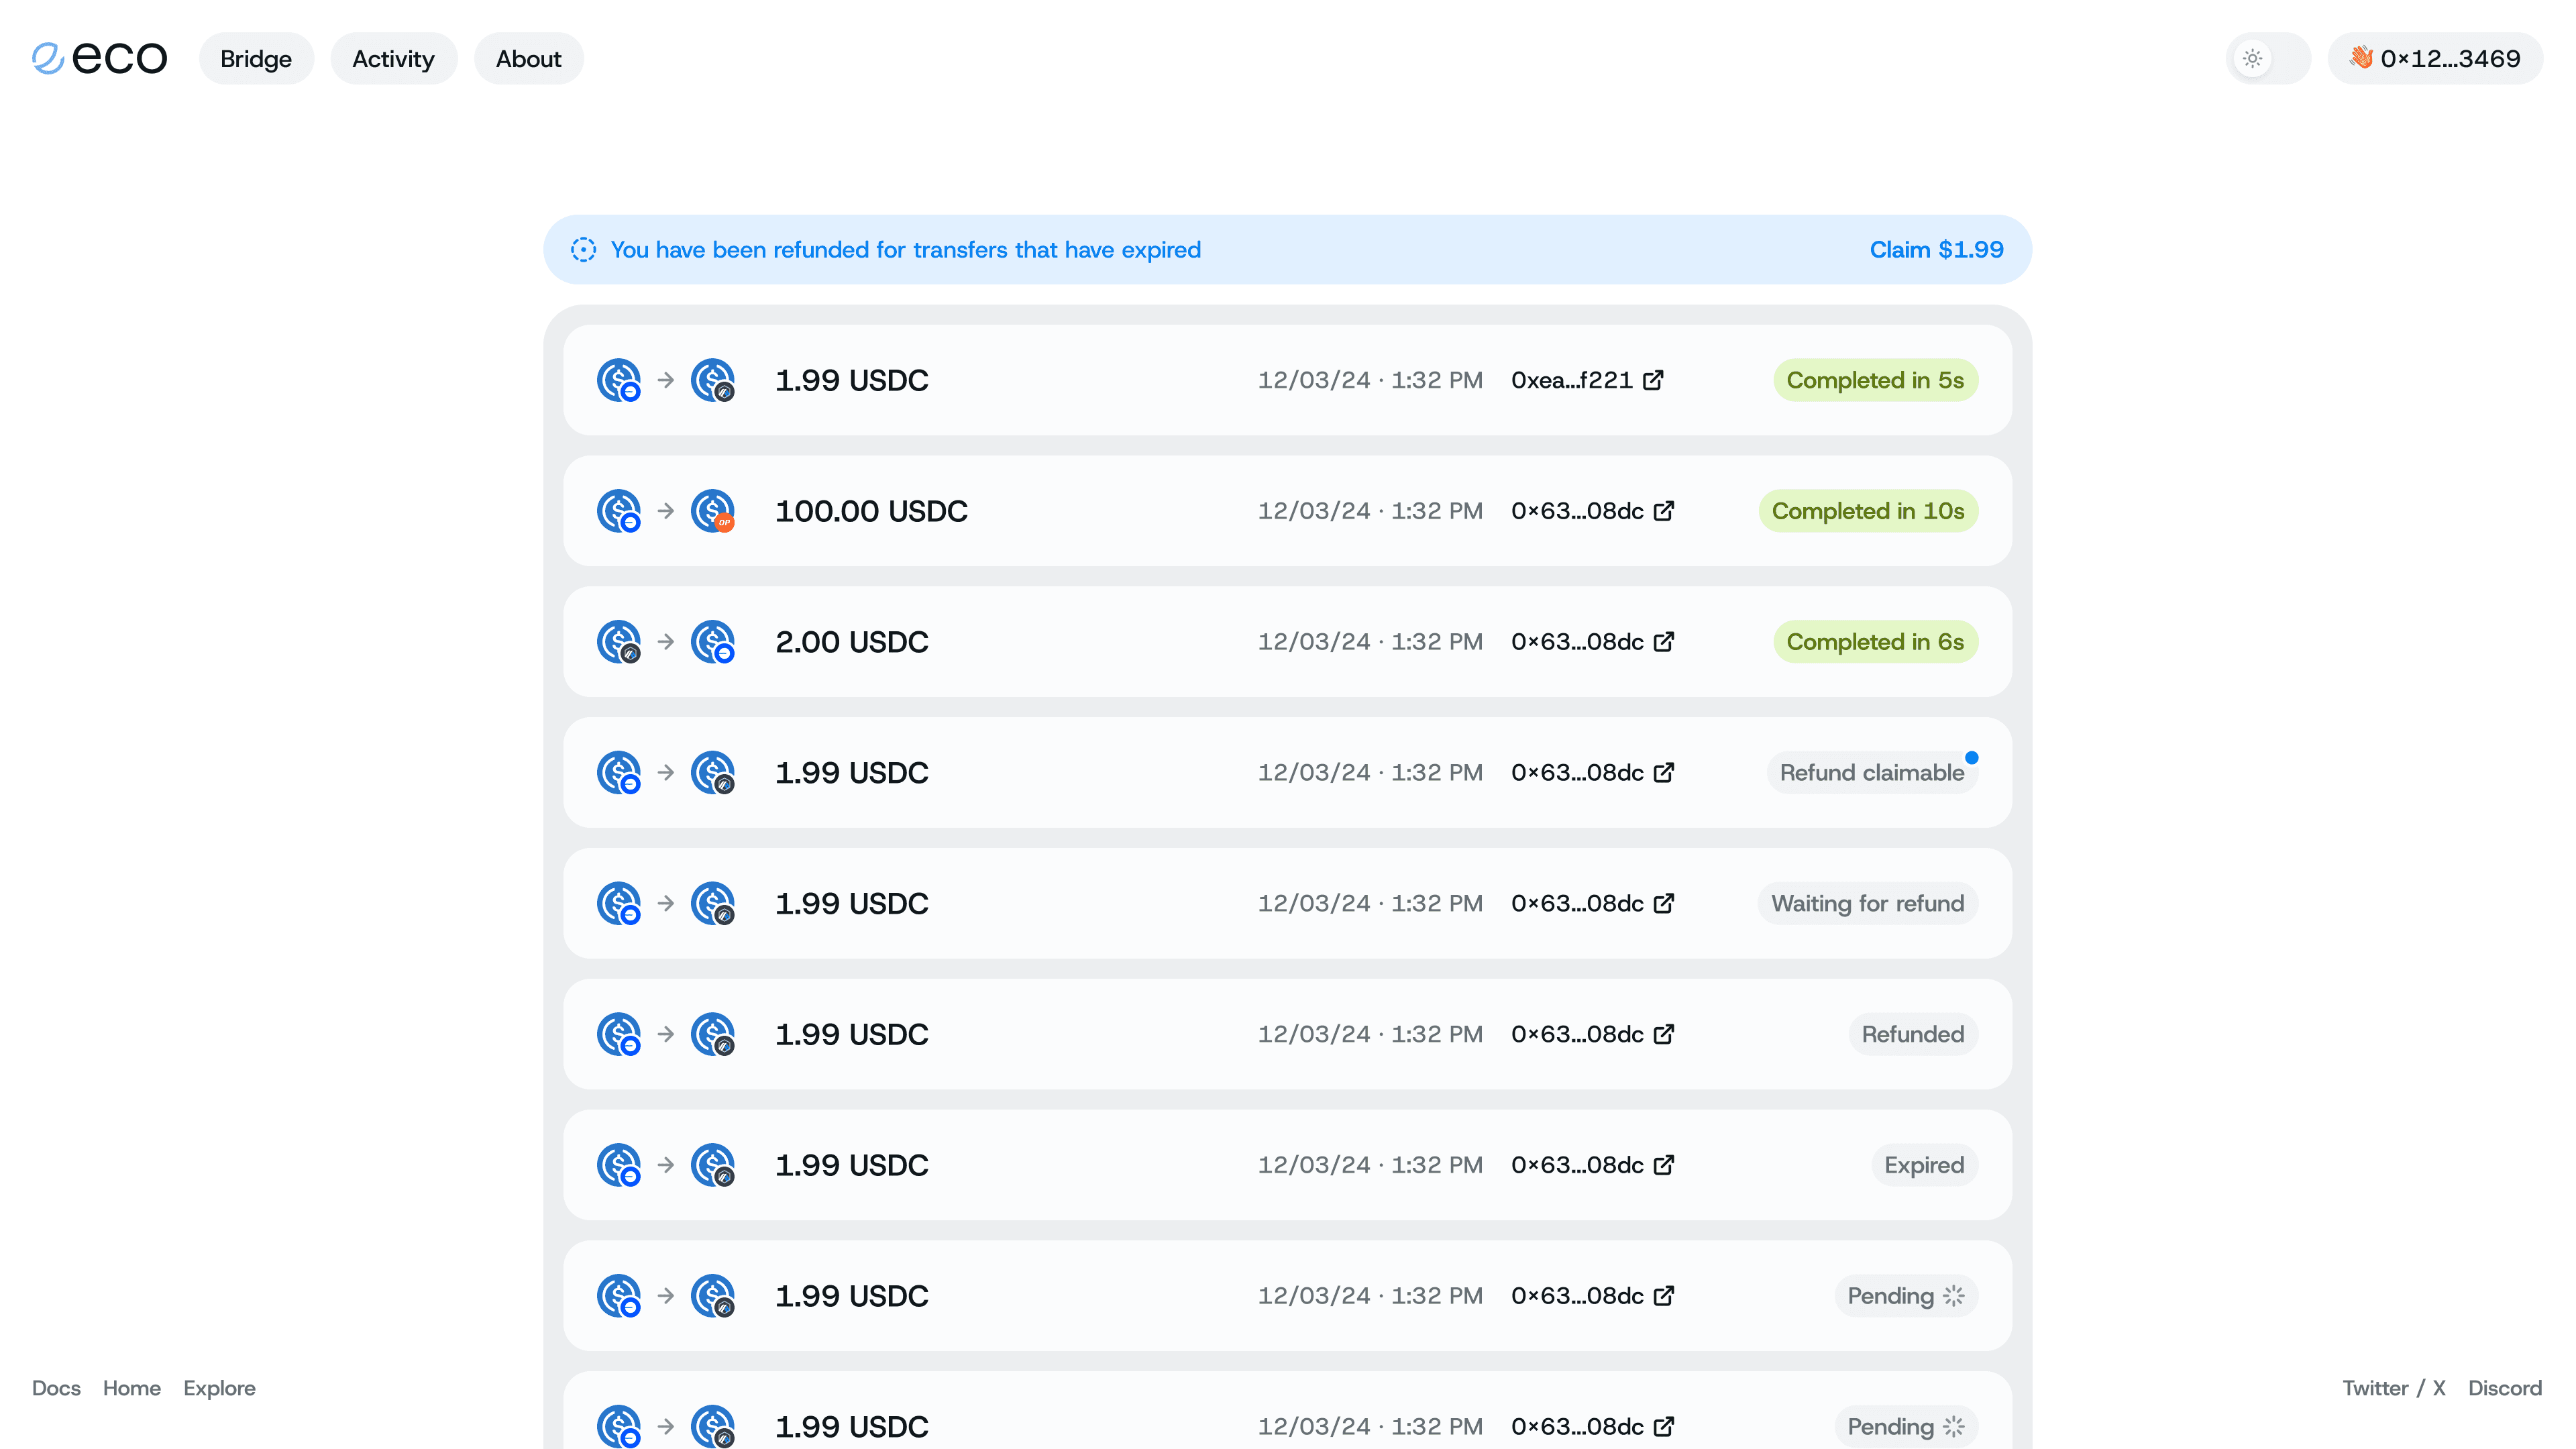
Task: Click the eco logo
Action: coord(99,58)
